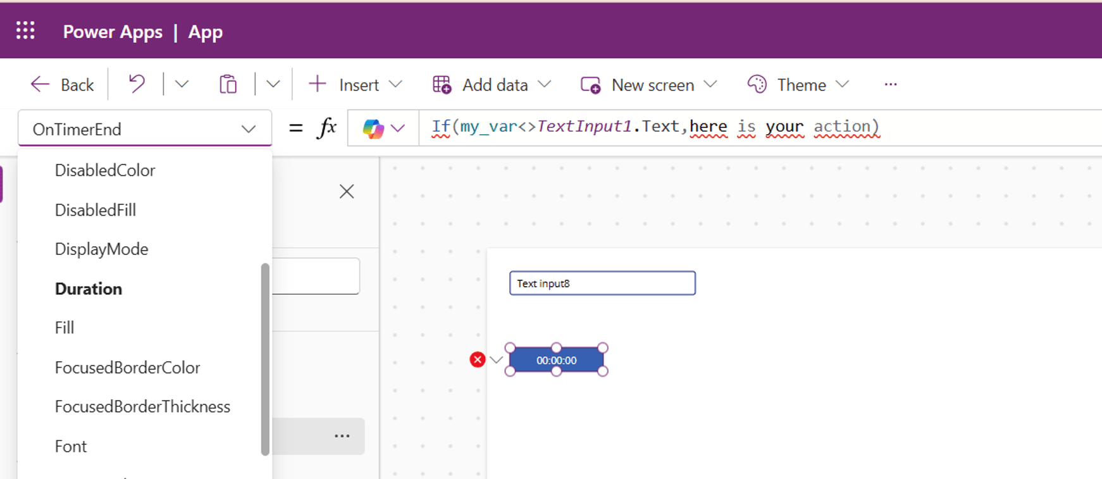
Task: Expand the undo options dropdown arrow
Action: click(x=182, y=84)
